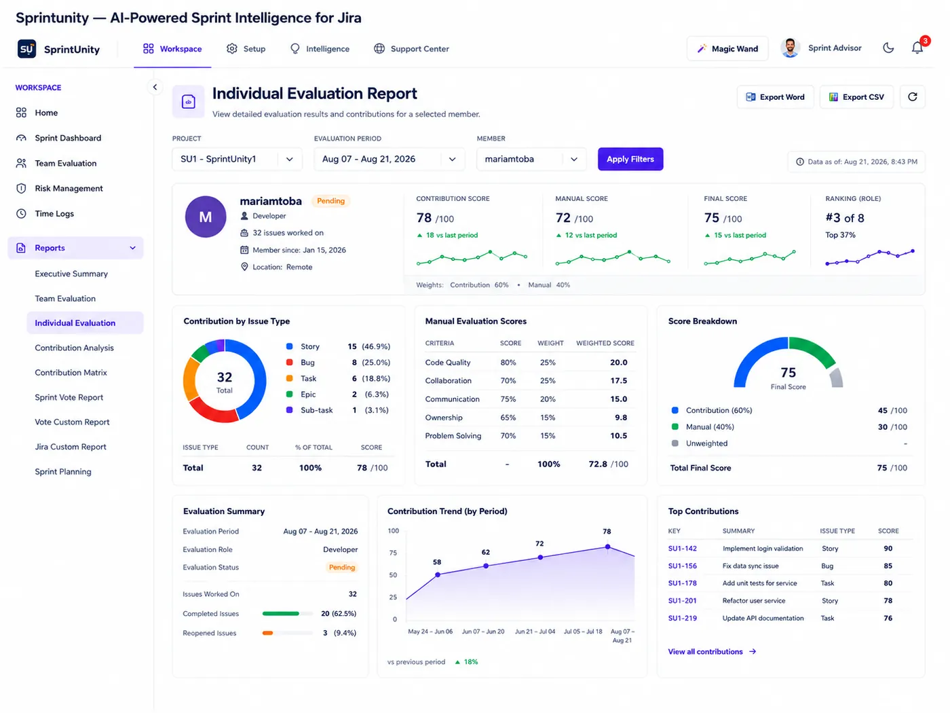Image resolution: width=950 pixels, height=713 pixels.
Task: Click the calendar icon by Member since
Action: click(x=244, y=250)
